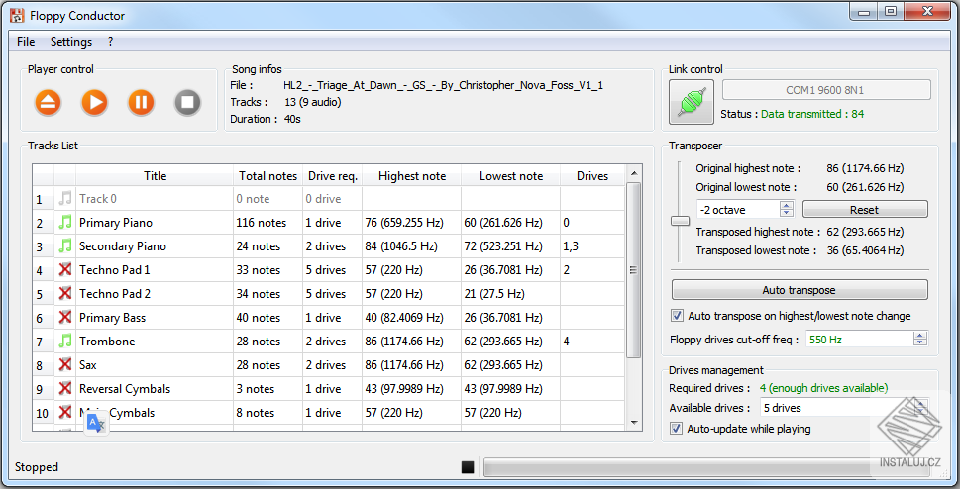Toggle the green note icon for Secondary Piano
Image resolution: width=960 pixels, height=489 pixels.
click(x=65, y=246)
